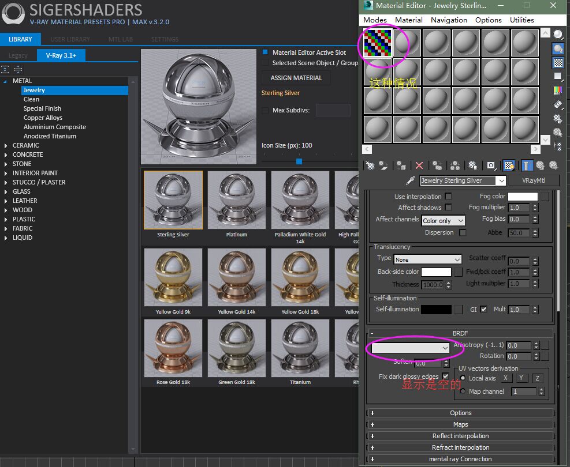Open the Material menu
Image resolution: width=570 pixels, height=467 pixels.
(x=409, y=20)
